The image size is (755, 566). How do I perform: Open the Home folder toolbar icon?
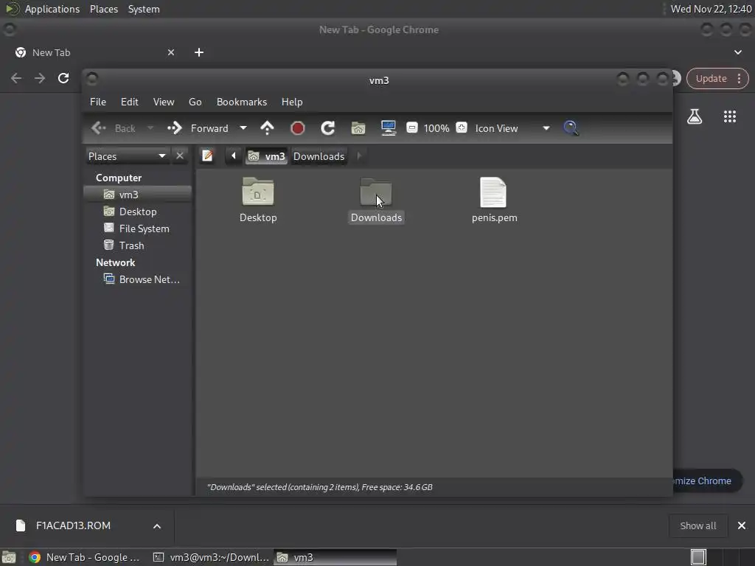click(x=358, y=128)
